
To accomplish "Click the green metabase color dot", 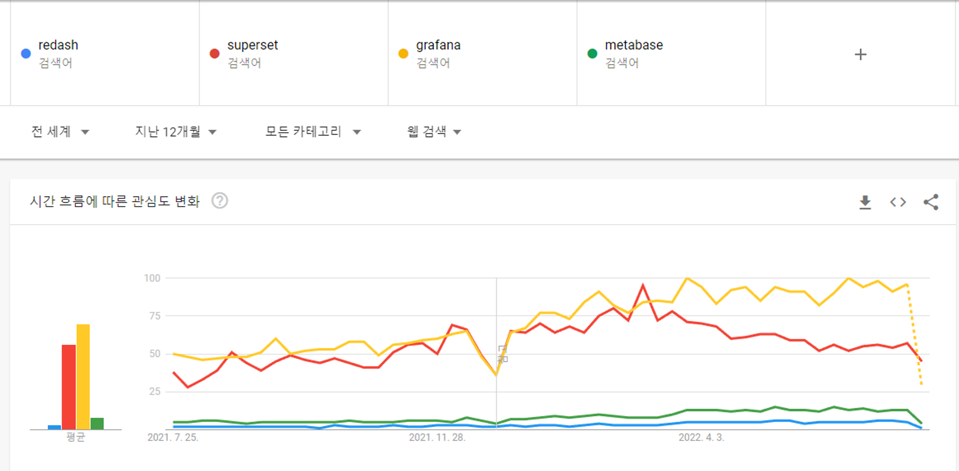I will [x=592, y=54].
